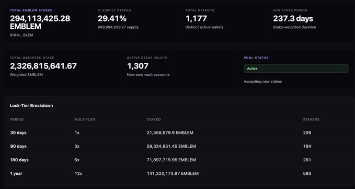Select the 30 days period row
Image resolution: width=355 pixels, height=189 pixels.
179,132
